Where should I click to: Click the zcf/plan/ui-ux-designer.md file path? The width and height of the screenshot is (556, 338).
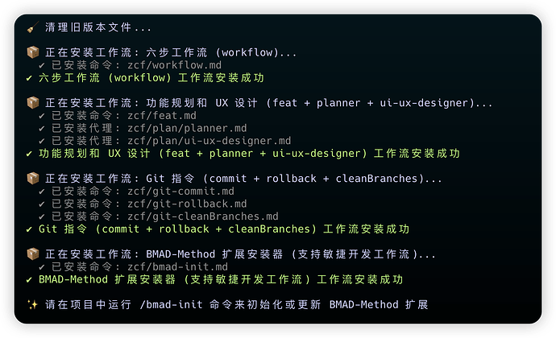(210, 141)
